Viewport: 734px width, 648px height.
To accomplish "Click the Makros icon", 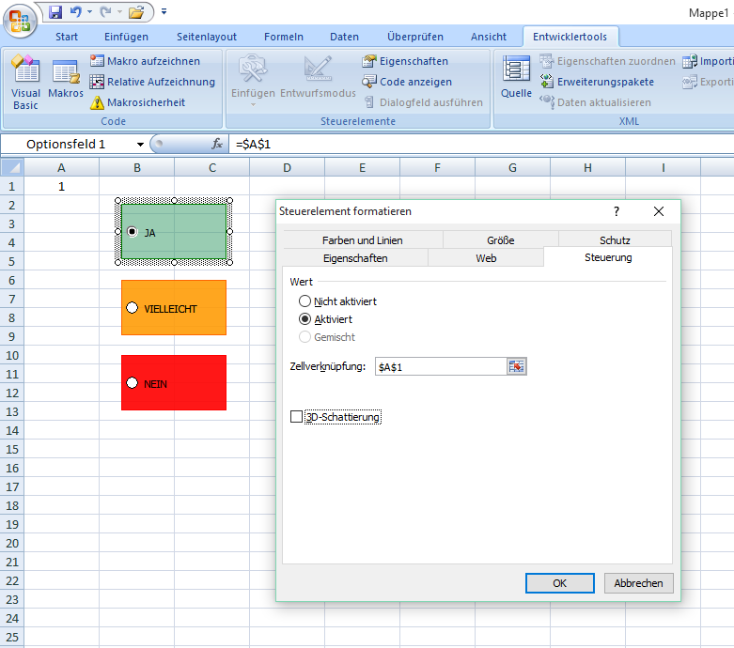I will tap(66, 80).
